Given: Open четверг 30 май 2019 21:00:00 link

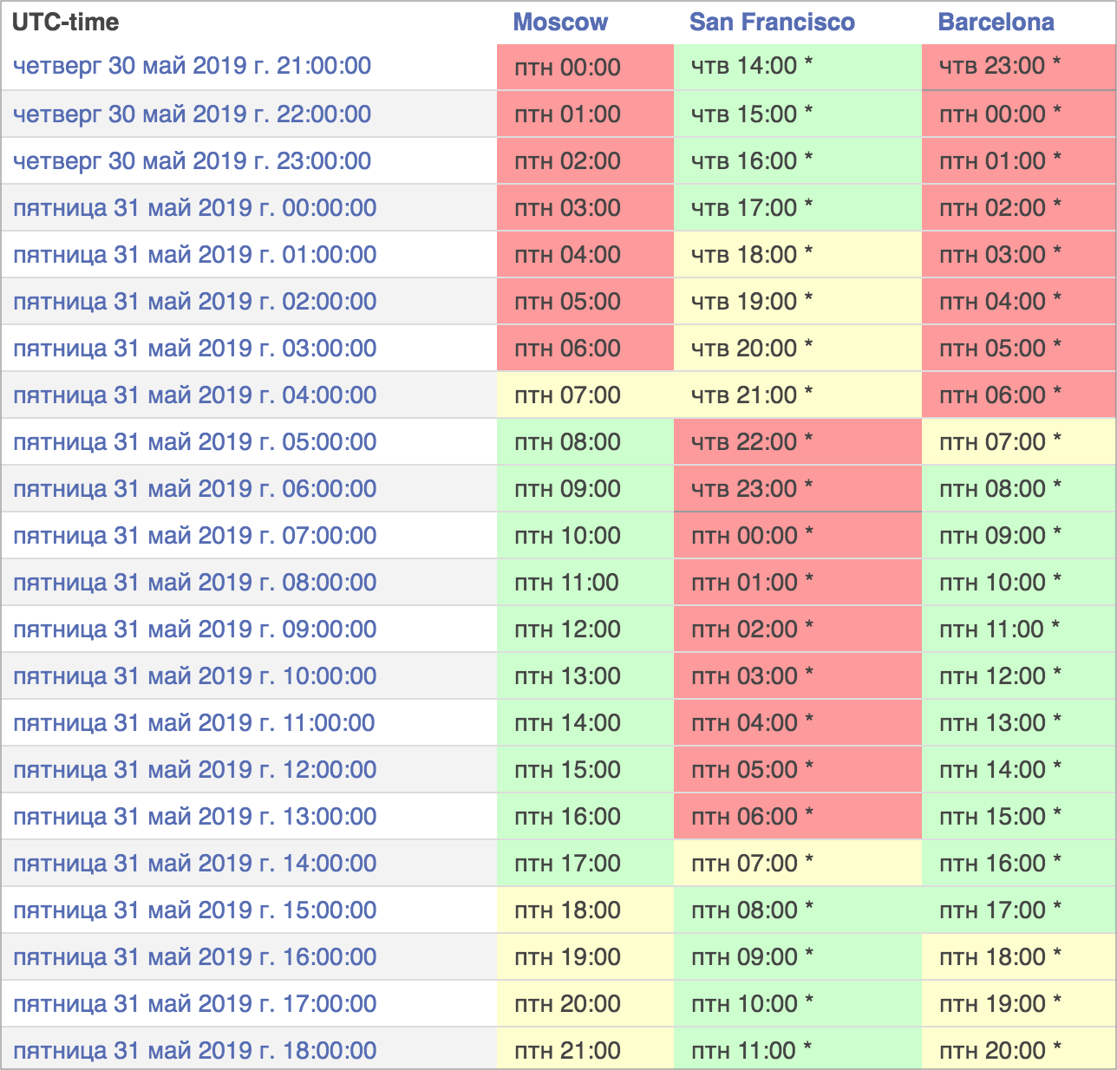Looking at the screenshot, I should (x=192, y=66).
